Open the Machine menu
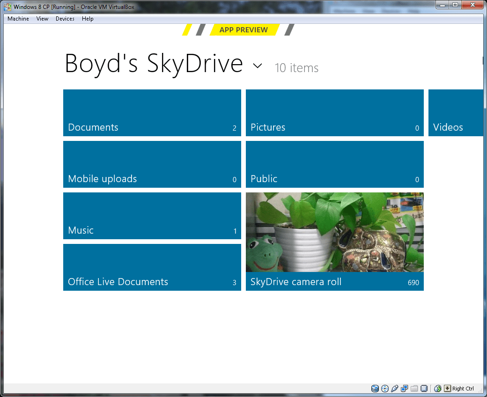The height and width of the screenshot is (397, 487). tap(18, 19)
